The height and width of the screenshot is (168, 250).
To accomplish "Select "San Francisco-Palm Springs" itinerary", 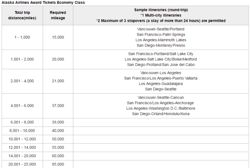I will click(161, 35).
